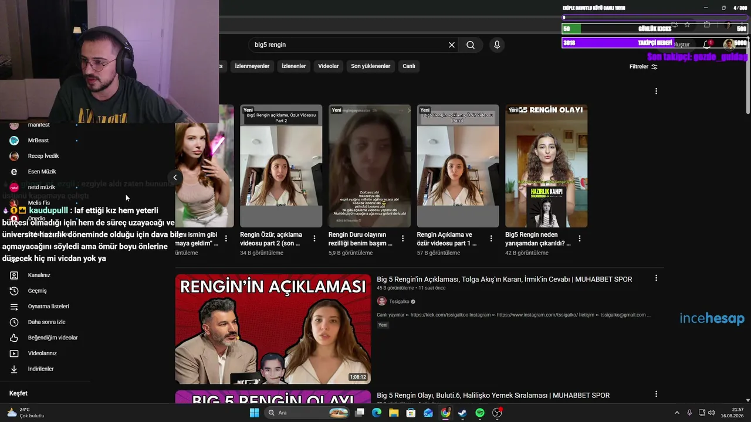Select the Canlı filter chip

(x=409, y=66)
